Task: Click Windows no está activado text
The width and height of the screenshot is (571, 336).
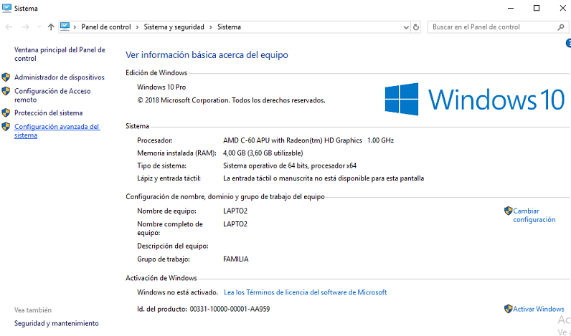Action: [177, 292]
